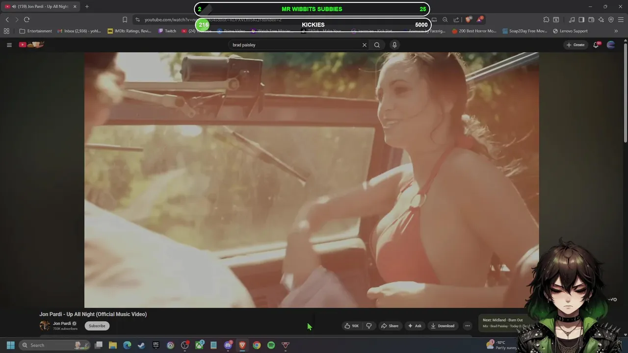Open the YouTube notifications bell
Image resolution: width=628 pixels, height=353 pixels.
(596, 45)
